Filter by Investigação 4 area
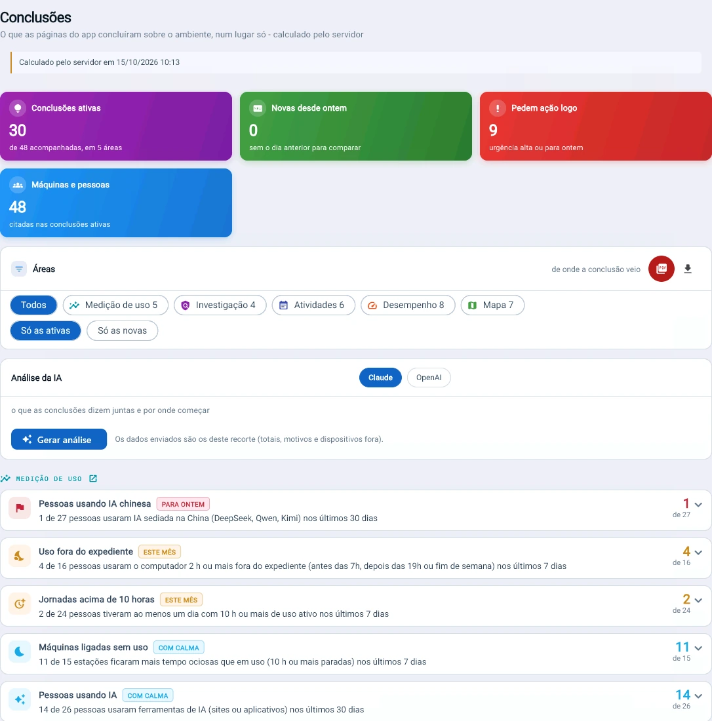The height and width of the screenshot is (721, 712). (x=220, y=305)
